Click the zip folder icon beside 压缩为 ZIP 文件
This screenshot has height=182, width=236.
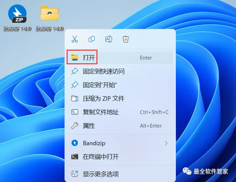75,99
